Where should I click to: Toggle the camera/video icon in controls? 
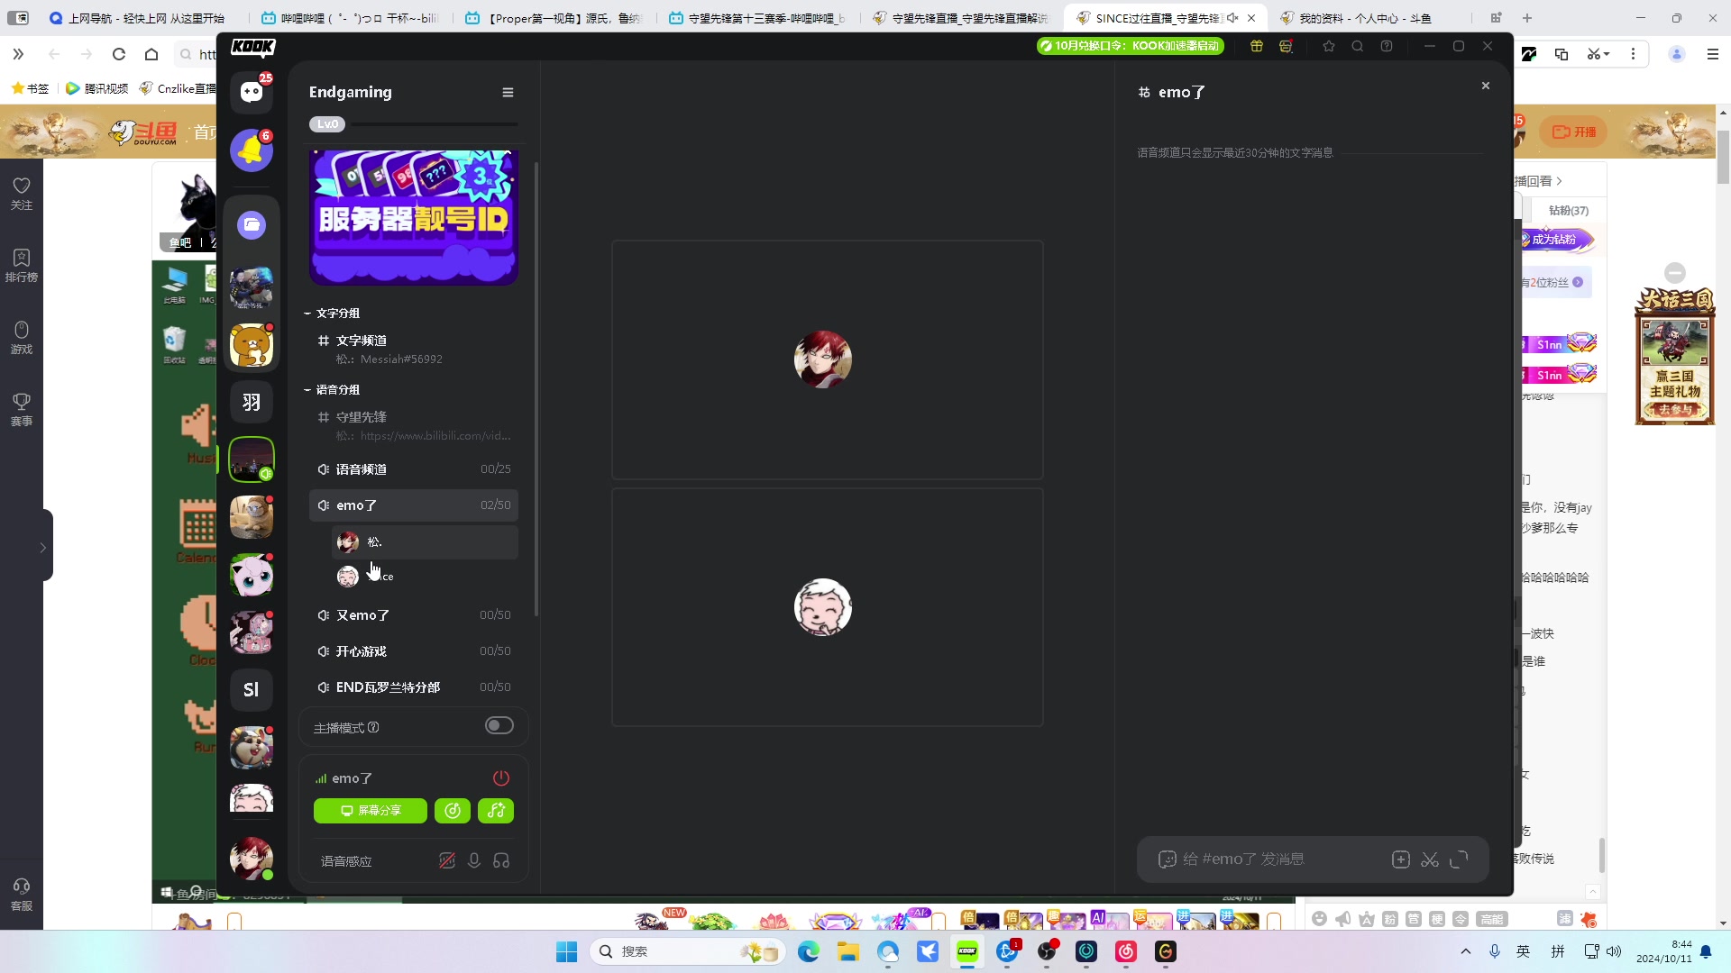[x=448, y=859]
